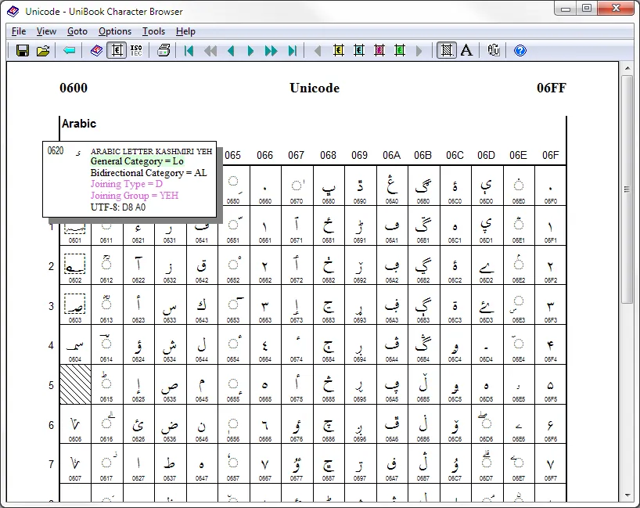Viewport: 640px width, 508px height.
Task: Open the File menu
Action: pyautogui.click(x=19, y=31)
